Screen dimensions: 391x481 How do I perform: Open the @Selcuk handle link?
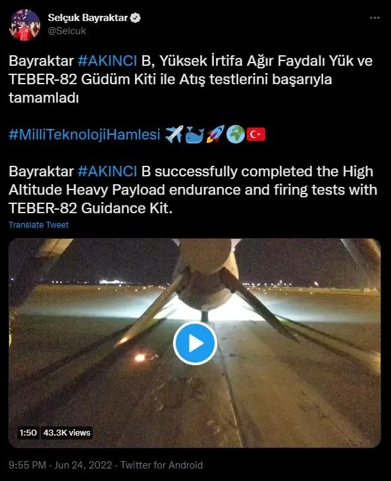(x=67, y=31)
